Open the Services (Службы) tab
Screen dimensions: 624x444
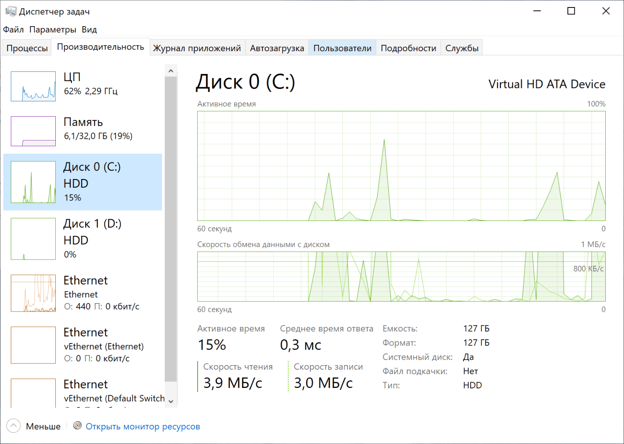click(x=462, y=48)
